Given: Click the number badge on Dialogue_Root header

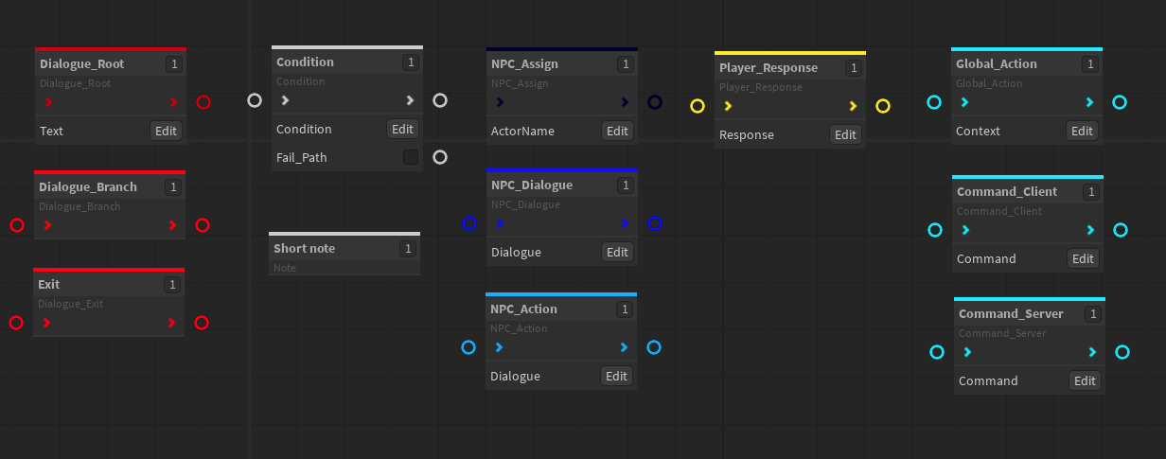Looking at the screenshot, I should tap(173, 64).
